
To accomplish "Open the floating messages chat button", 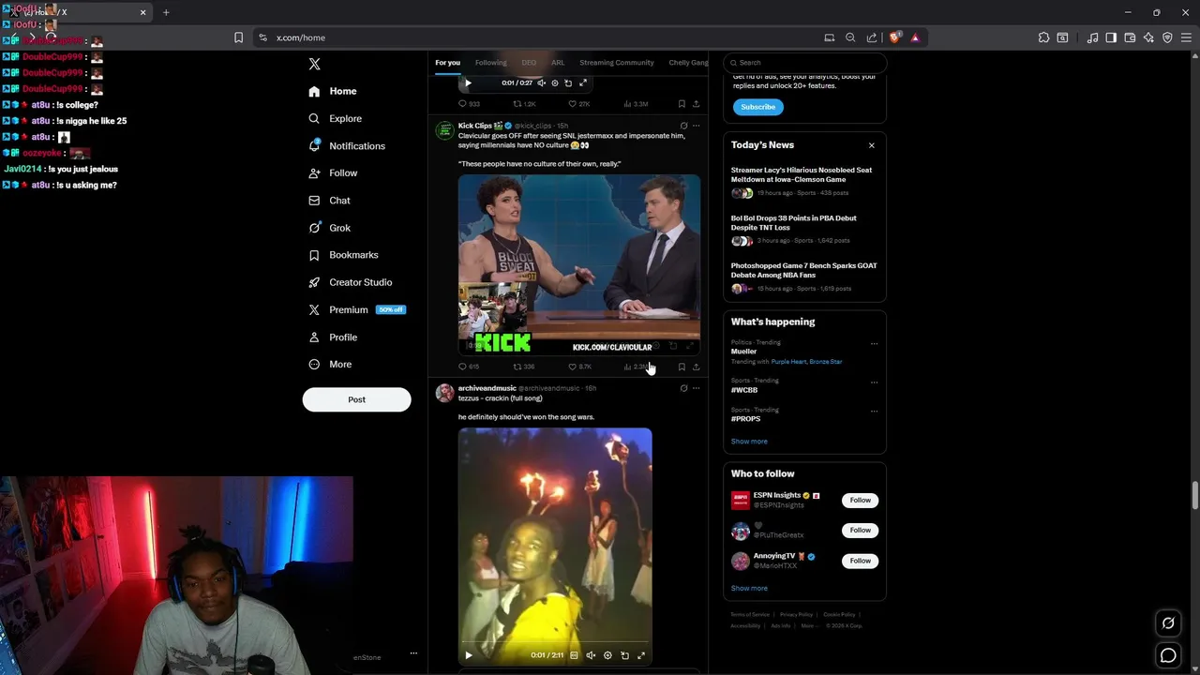I will click(1168, 656).
